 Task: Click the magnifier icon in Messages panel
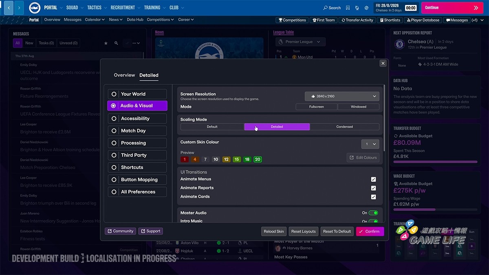116,43
